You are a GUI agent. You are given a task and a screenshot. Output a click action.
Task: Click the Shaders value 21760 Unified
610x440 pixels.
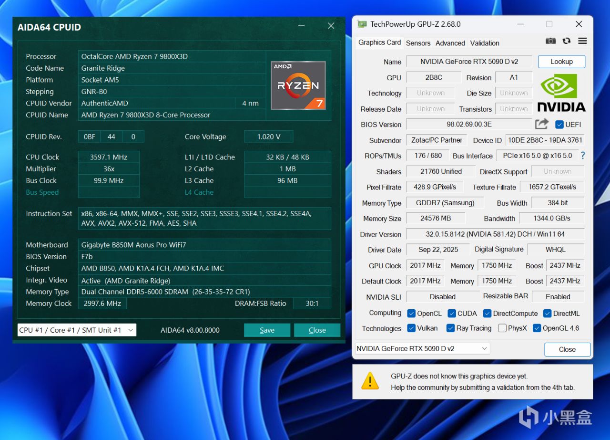(x=441, y=172)
